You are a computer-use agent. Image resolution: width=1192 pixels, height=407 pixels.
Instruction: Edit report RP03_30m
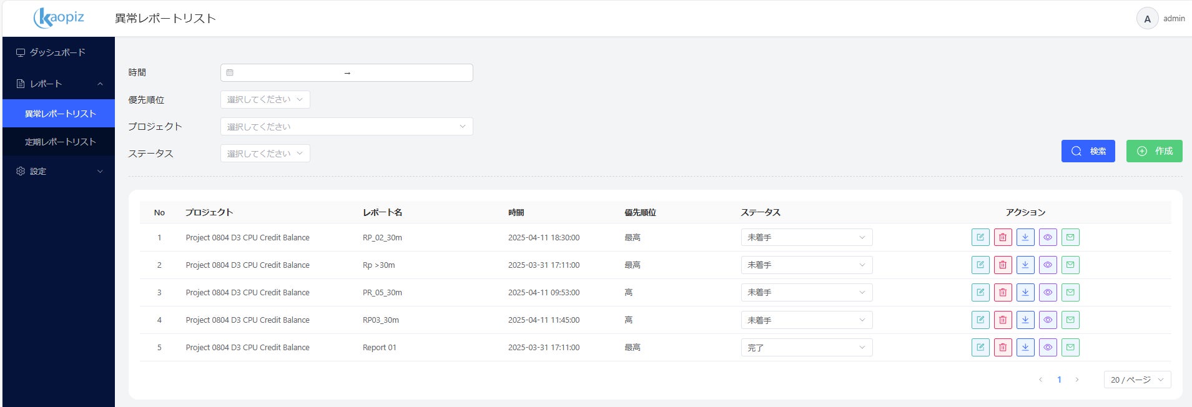pos(980,320)
